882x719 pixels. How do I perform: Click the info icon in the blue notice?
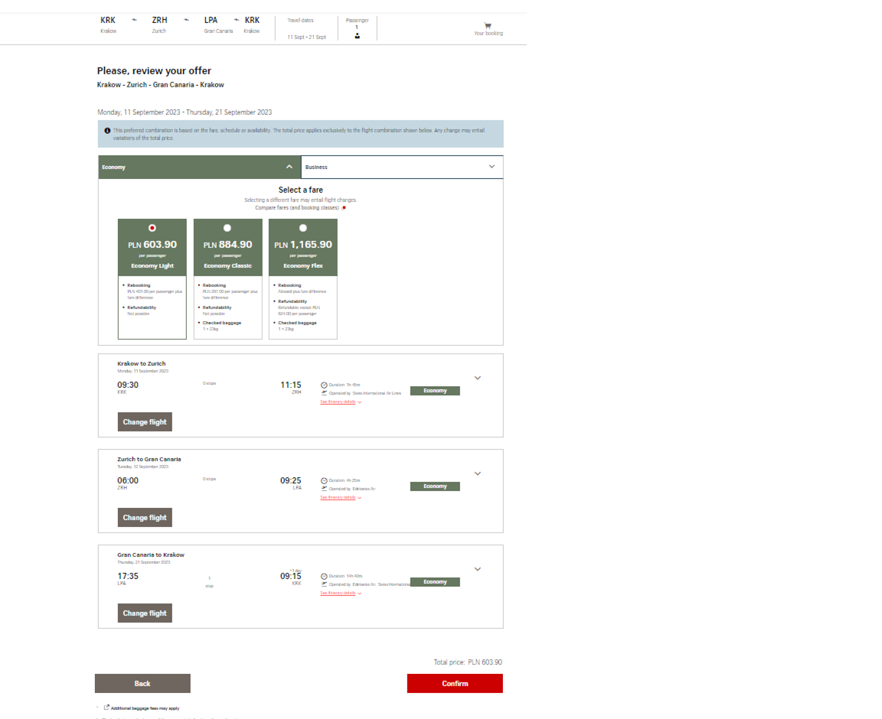107,131
